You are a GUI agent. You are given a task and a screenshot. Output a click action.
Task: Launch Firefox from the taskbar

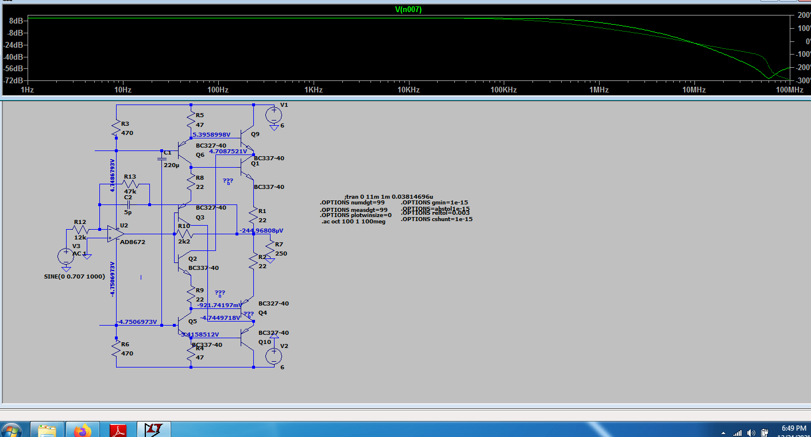(x=83, y=430)
